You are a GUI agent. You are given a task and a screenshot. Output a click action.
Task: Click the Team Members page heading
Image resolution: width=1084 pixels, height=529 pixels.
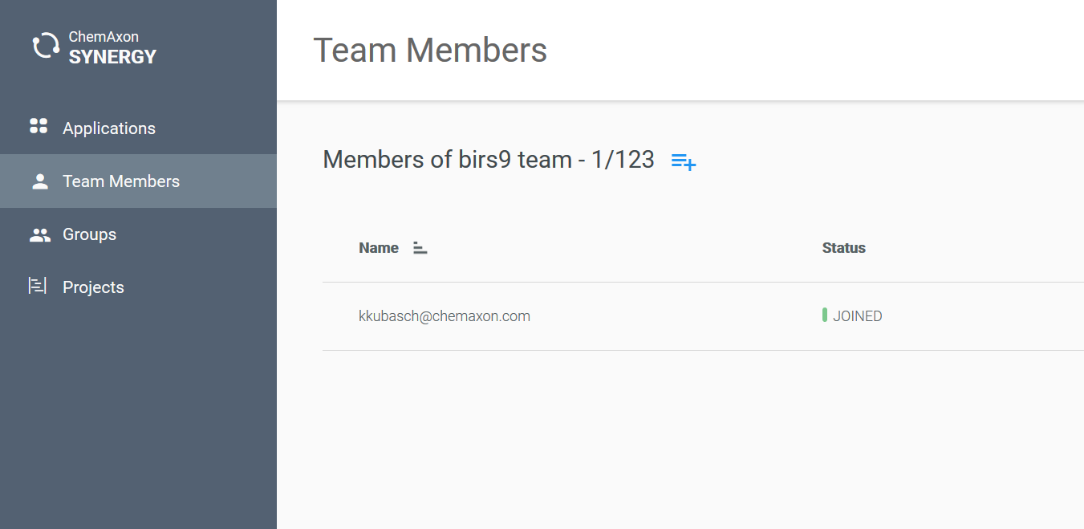click(430, 51)
